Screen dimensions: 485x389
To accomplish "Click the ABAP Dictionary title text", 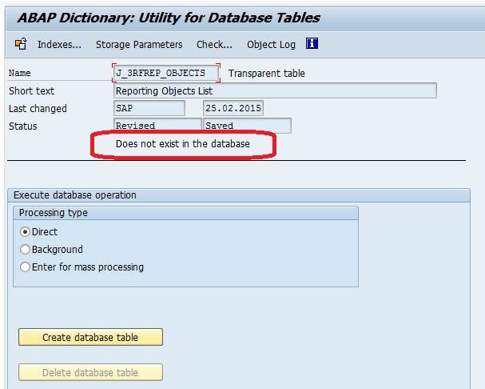I will click(x=169, y=18).
